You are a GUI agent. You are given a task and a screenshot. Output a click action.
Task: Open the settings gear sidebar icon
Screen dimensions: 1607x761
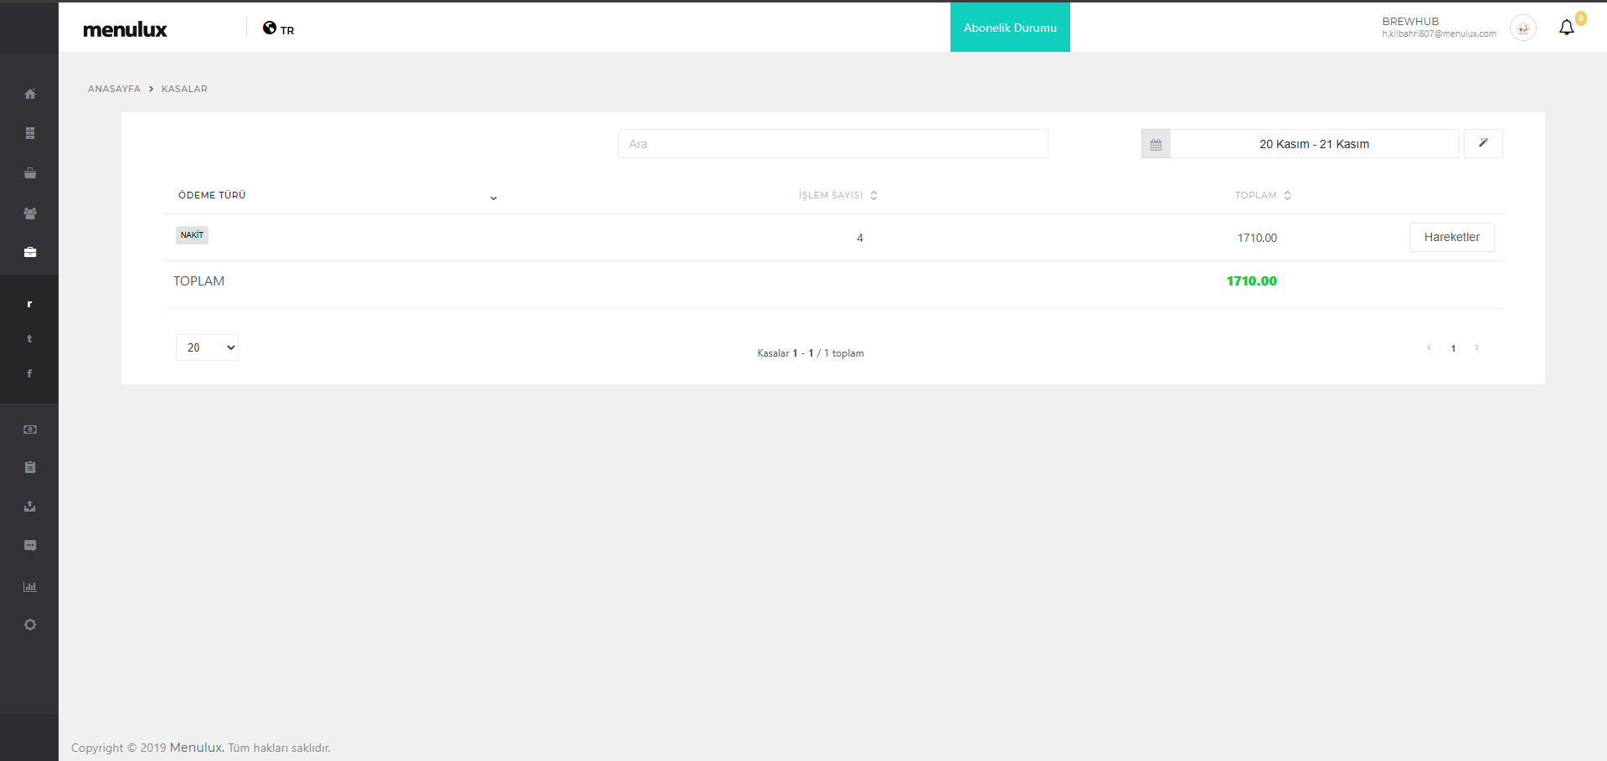pyautogui.click(x=30, y=625)
